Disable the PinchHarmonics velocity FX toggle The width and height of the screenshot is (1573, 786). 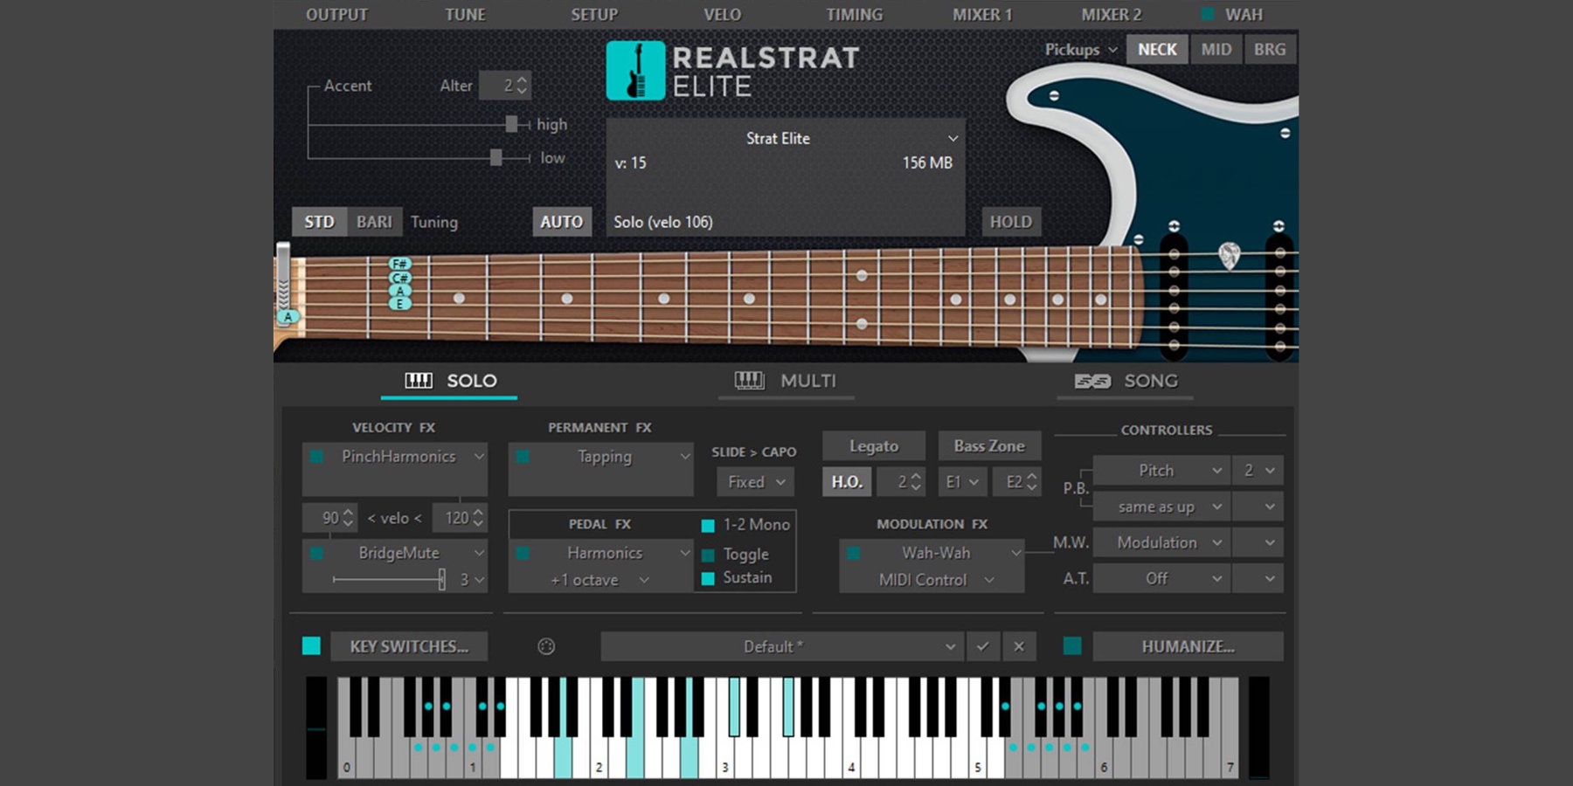[317, 456]
